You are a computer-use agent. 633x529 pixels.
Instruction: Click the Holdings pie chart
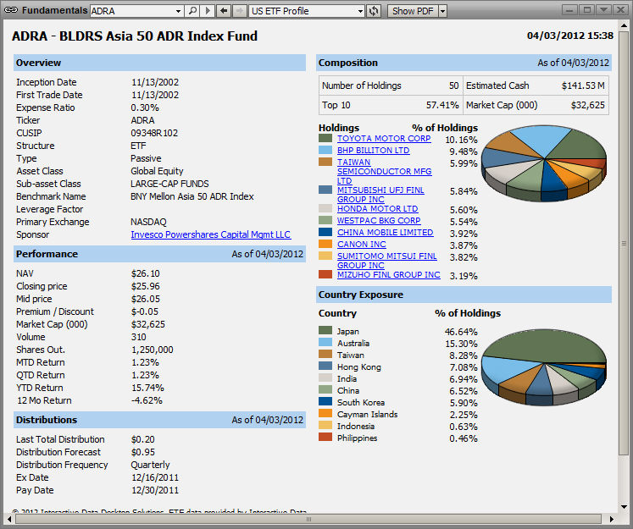pyautogui.click(x=544, y=163)
